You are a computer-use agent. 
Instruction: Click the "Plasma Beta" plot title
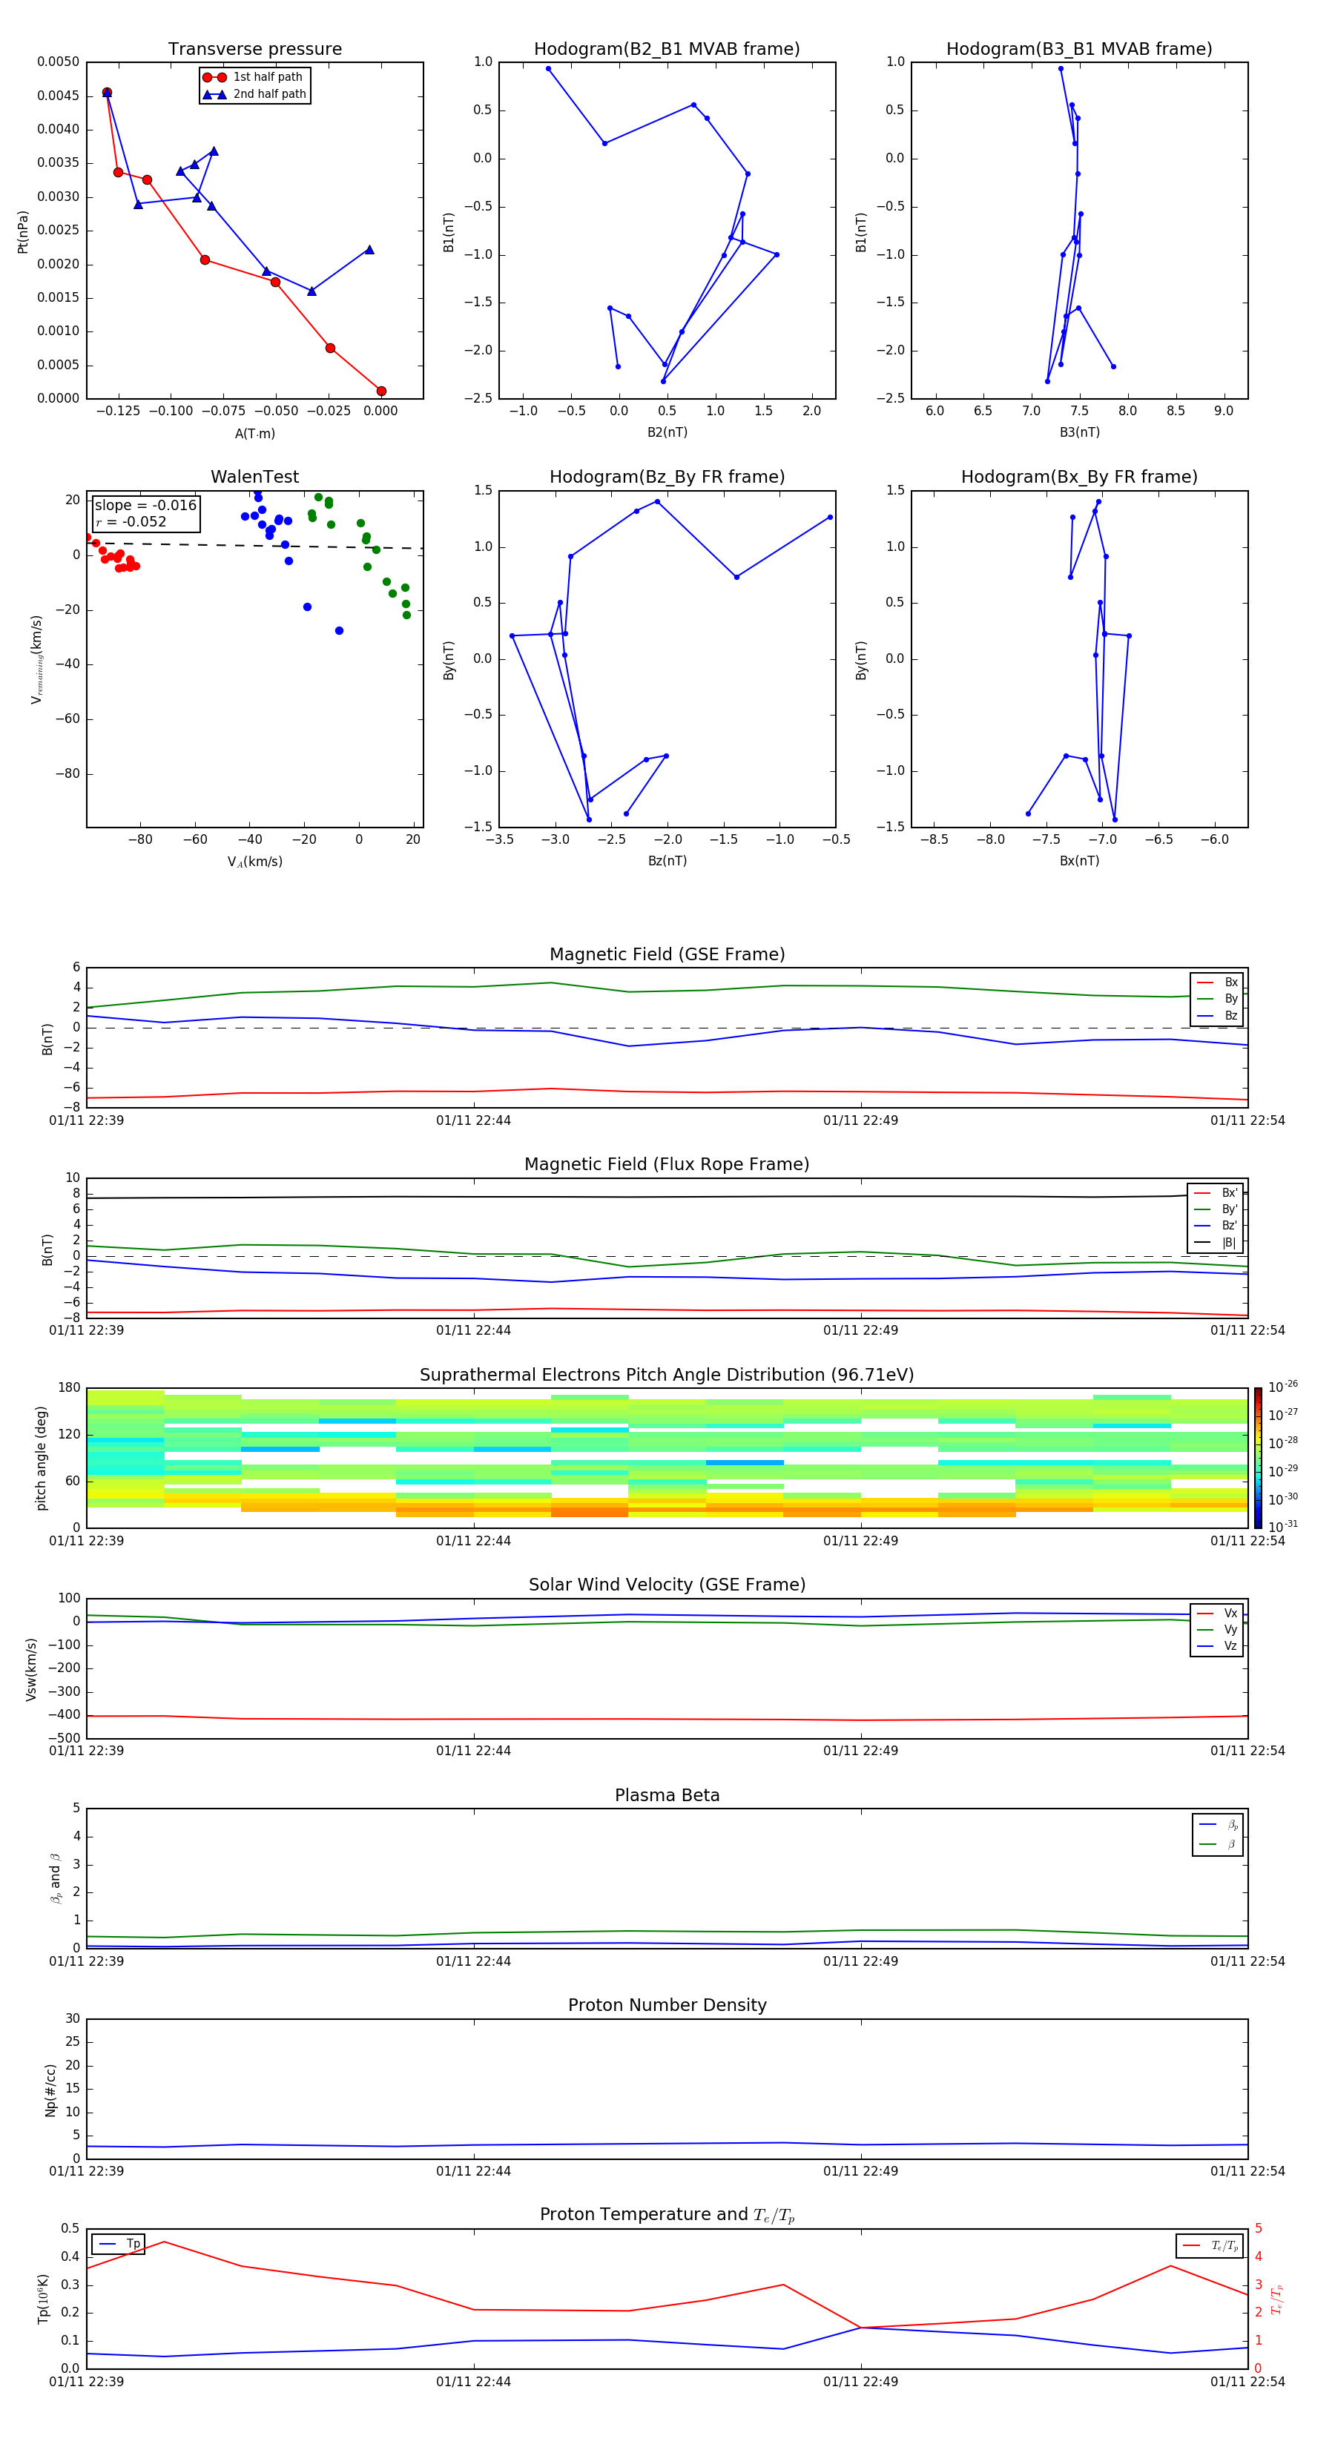(667, 1795)
